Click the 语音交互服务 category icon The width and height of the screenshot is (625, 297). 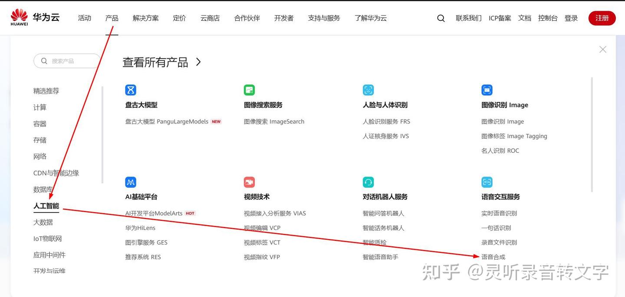[x=487, y=182]
